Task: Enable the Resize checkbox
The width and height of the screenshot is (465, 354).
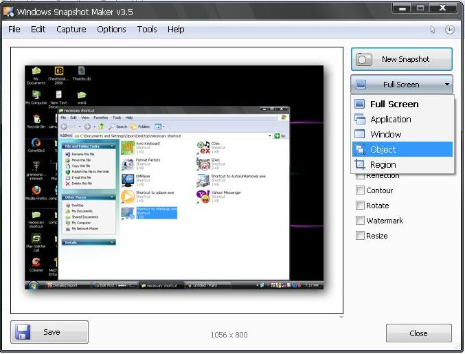Action: pyautogui.click(x=360, y=236)
